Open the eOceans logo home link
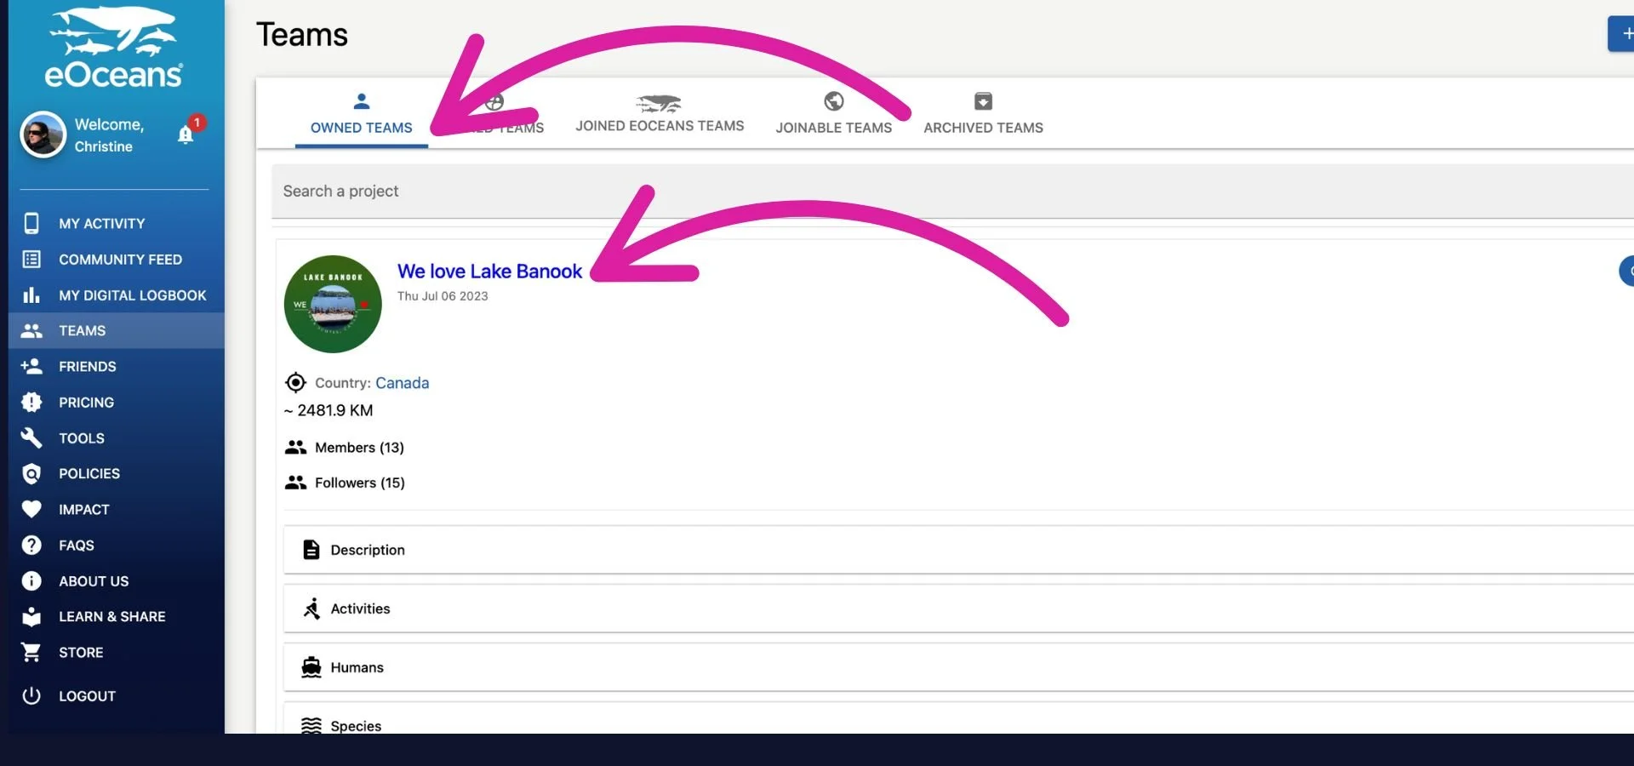 pyautogui.click(x=114, y=48)
